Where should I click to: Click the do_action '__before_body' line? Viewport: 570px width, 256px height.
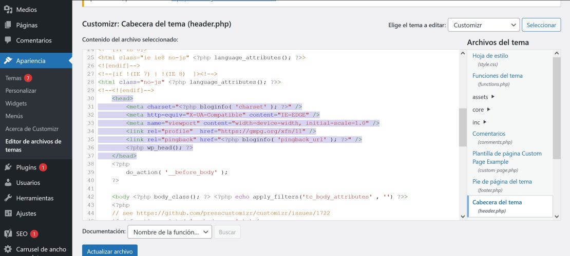(177, 172)
